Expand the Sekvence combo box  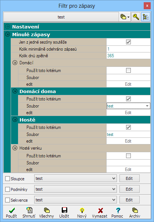tap(75, 200)
